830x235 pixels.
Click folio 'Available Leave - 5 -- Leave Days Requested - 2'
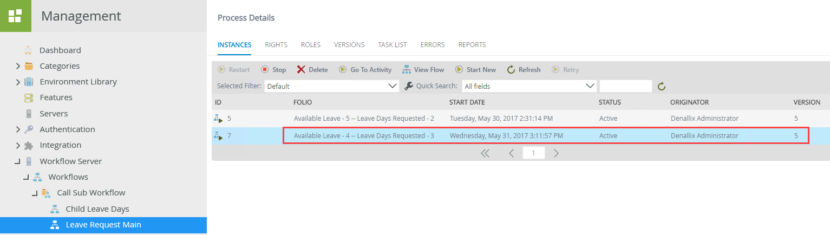tap(364, 119)
